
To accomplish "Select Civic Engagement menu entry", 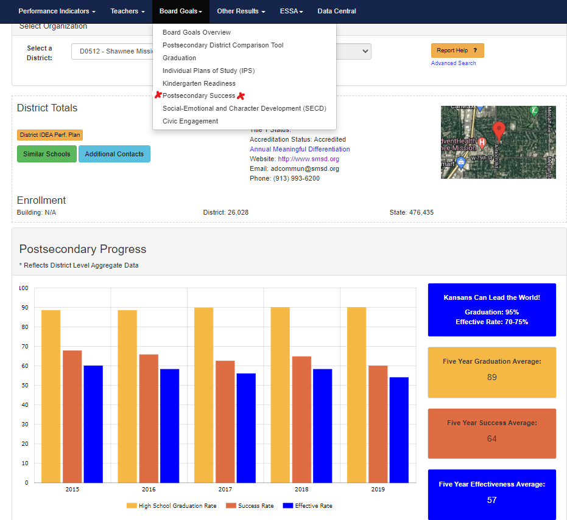I will point(190,122).
